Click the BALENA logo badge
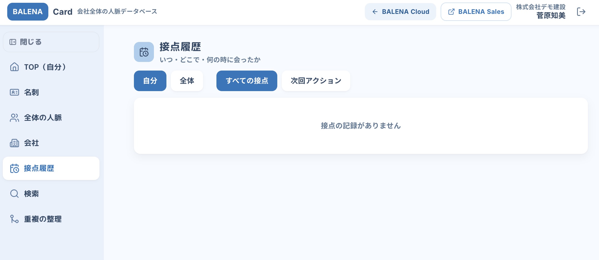The width and height of the screenshot is (599, 260). 28,12
